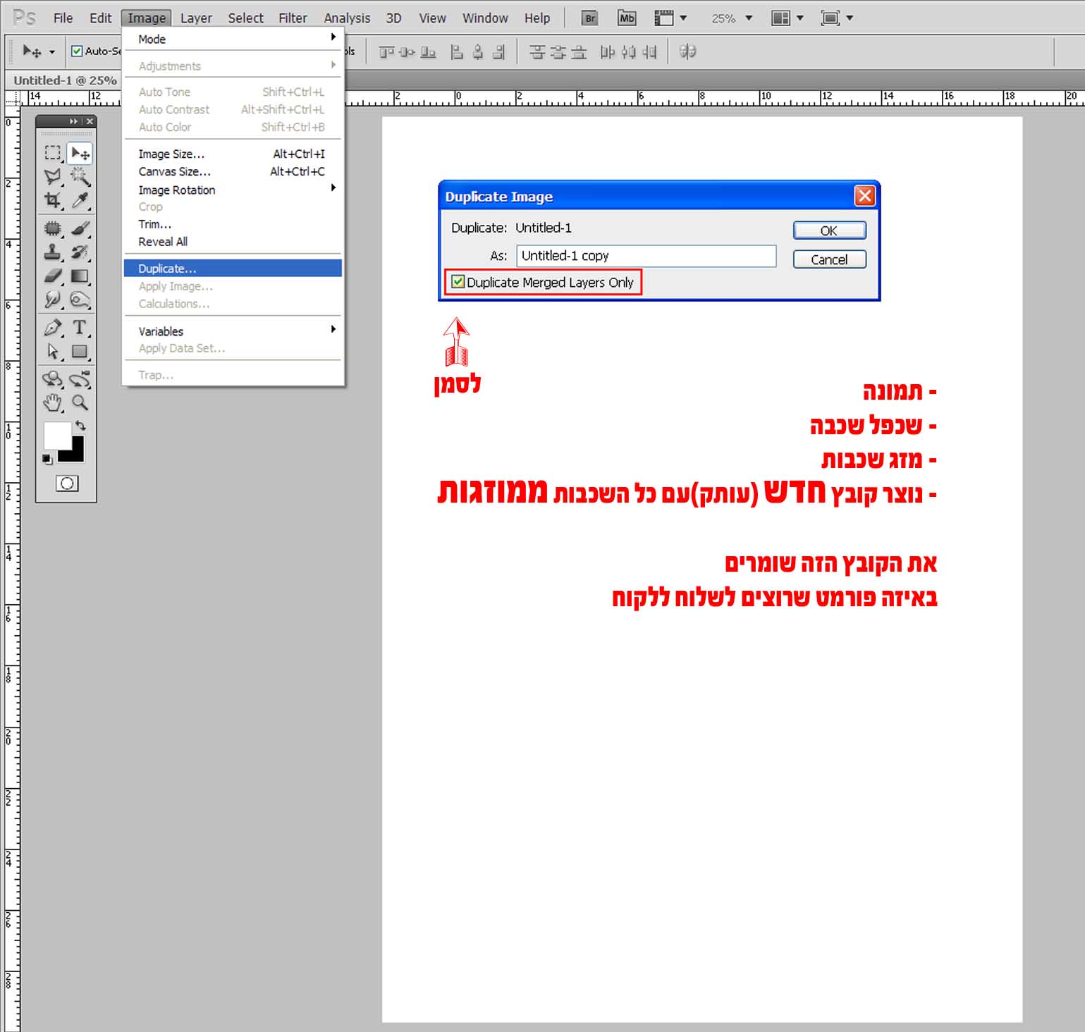Uncheck Duplicate Merged Layers Only
Viewport: 1085px width, 1032px height.
(x=458, y=282)
